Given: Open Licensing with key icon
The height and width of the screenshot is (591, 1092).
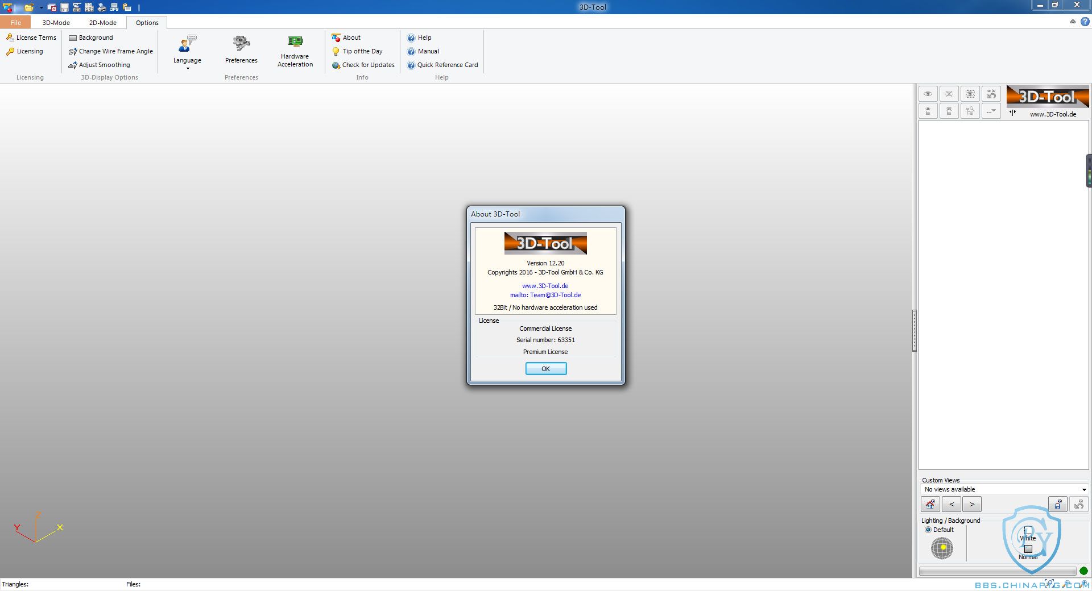Looking at the screenshot, I should tap(24, 51).
